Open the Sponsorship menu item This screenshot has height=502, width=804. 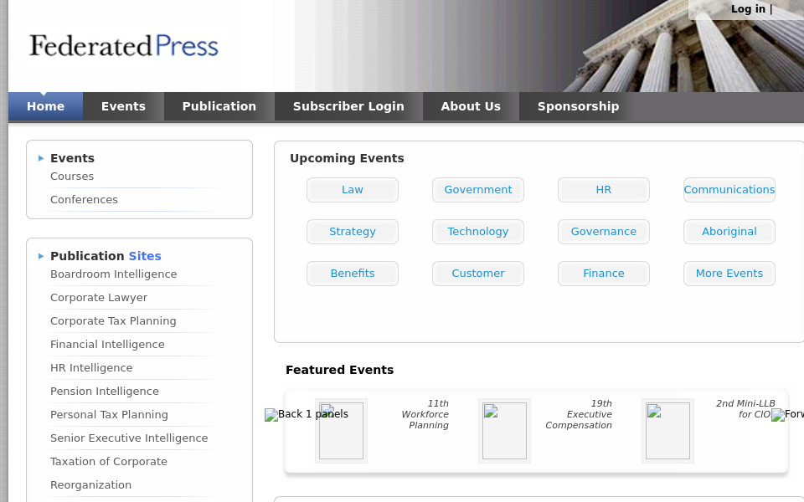tap(578, 106)
